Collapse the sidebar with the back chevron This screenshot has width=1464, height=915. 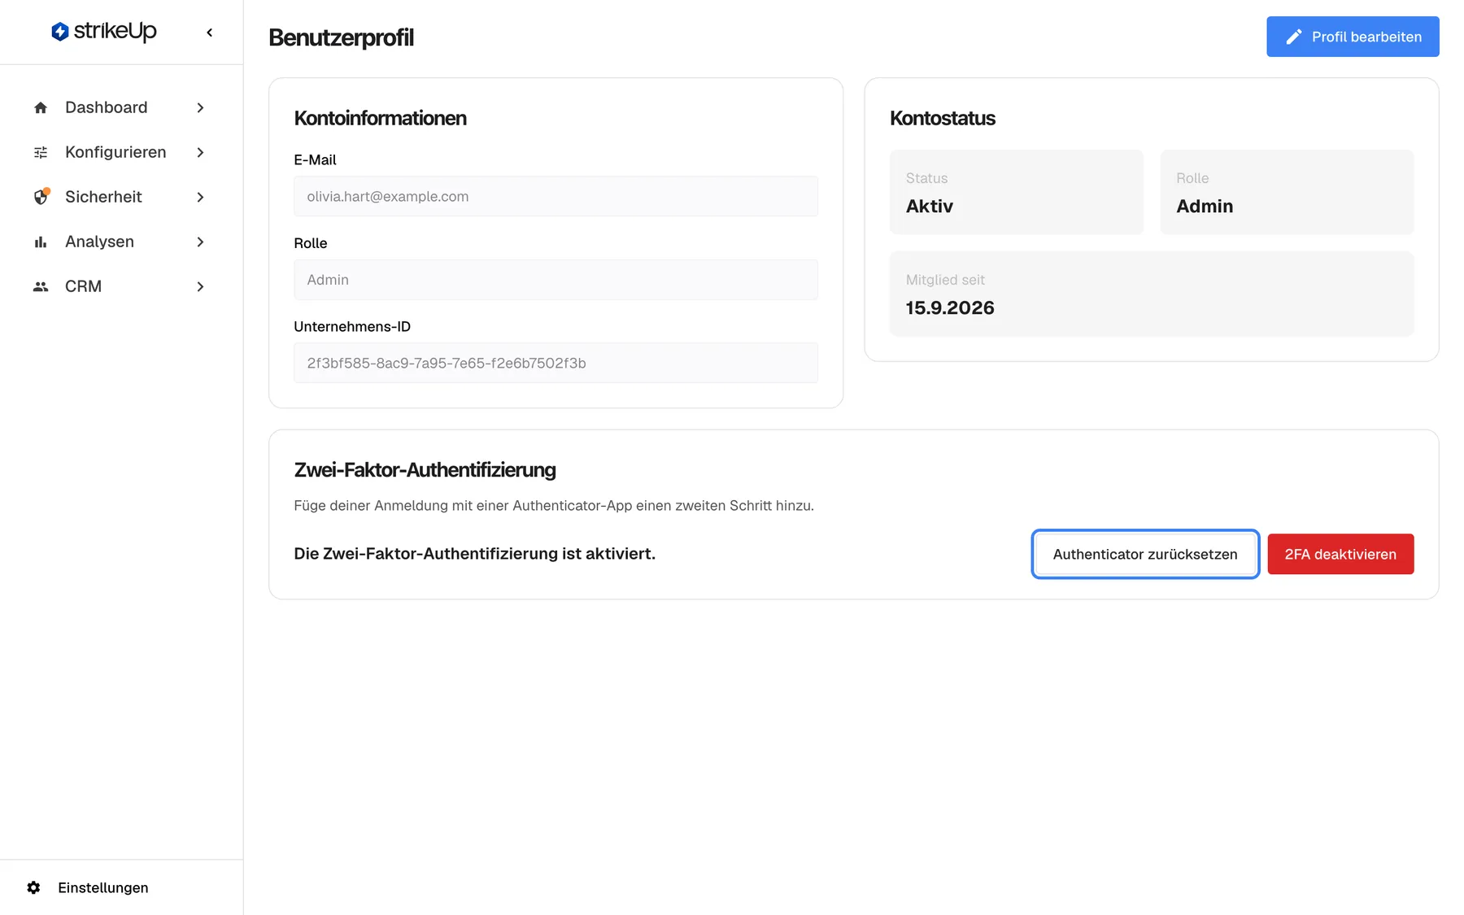pos(210,33)
